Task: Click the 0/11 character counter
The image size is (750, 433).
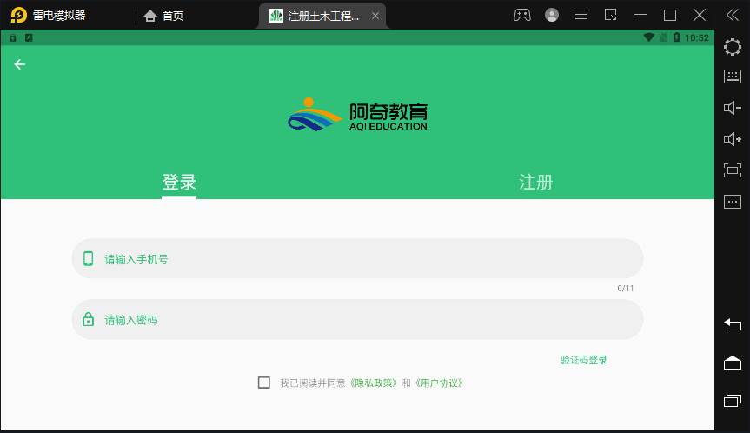Action: pos(625,288)
